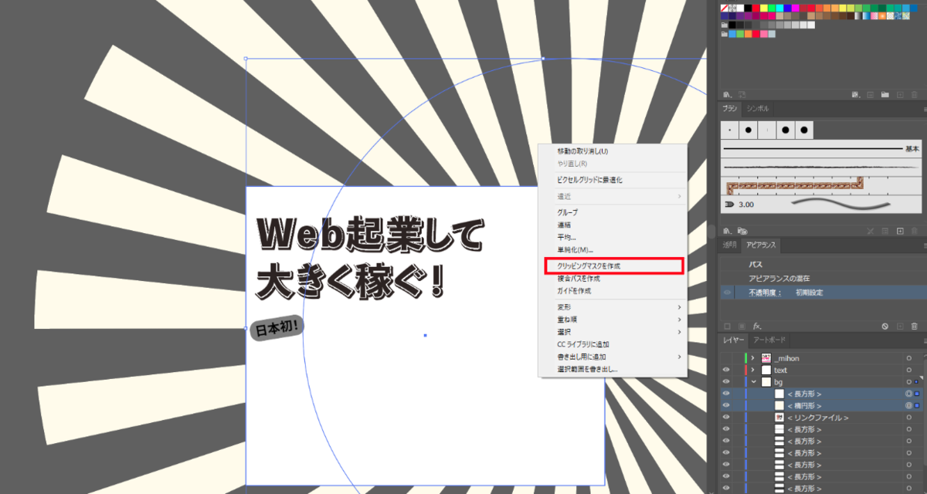
Task: Select the red color swatch
Action: tap(756, 8)
